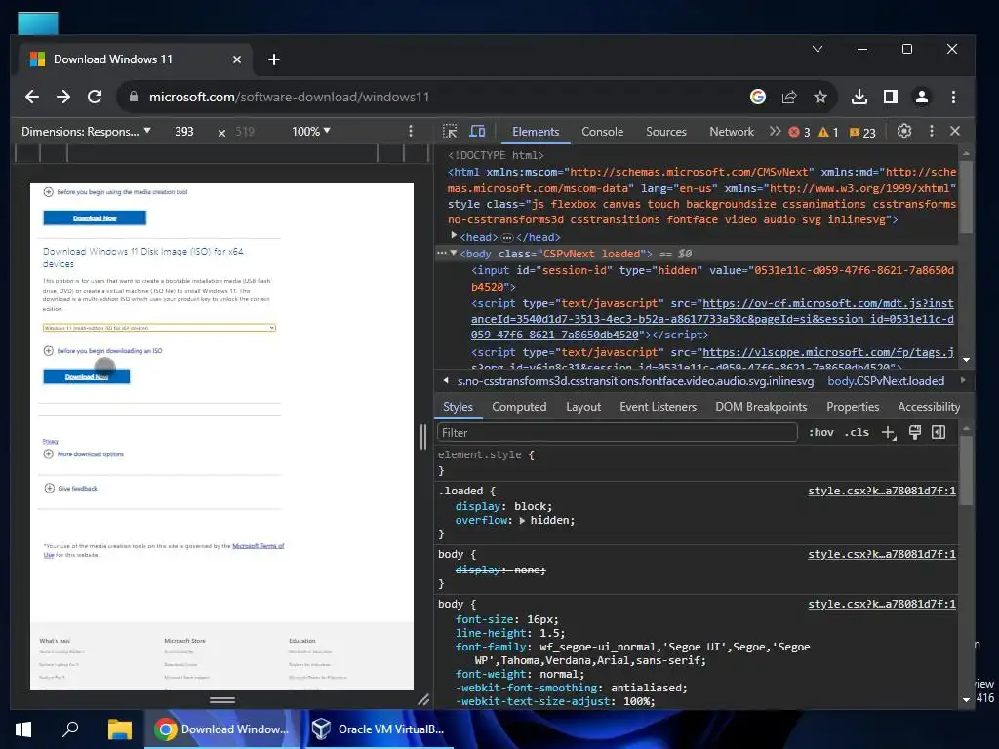The width and height of the screenshot is (999, 749).
Task: Click the styles Filter input field
Action: [x=617, y=432]
